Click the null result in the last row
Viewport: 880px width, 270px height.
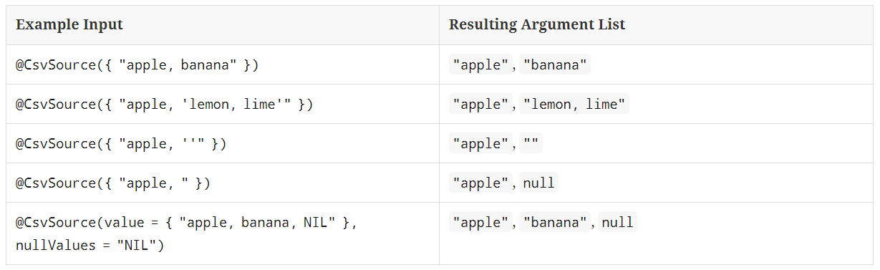(x=617, y=223)
